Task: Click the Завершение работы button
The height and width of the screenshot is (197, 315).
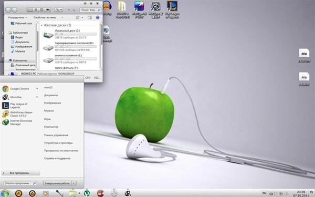Action: pos(57,183)
